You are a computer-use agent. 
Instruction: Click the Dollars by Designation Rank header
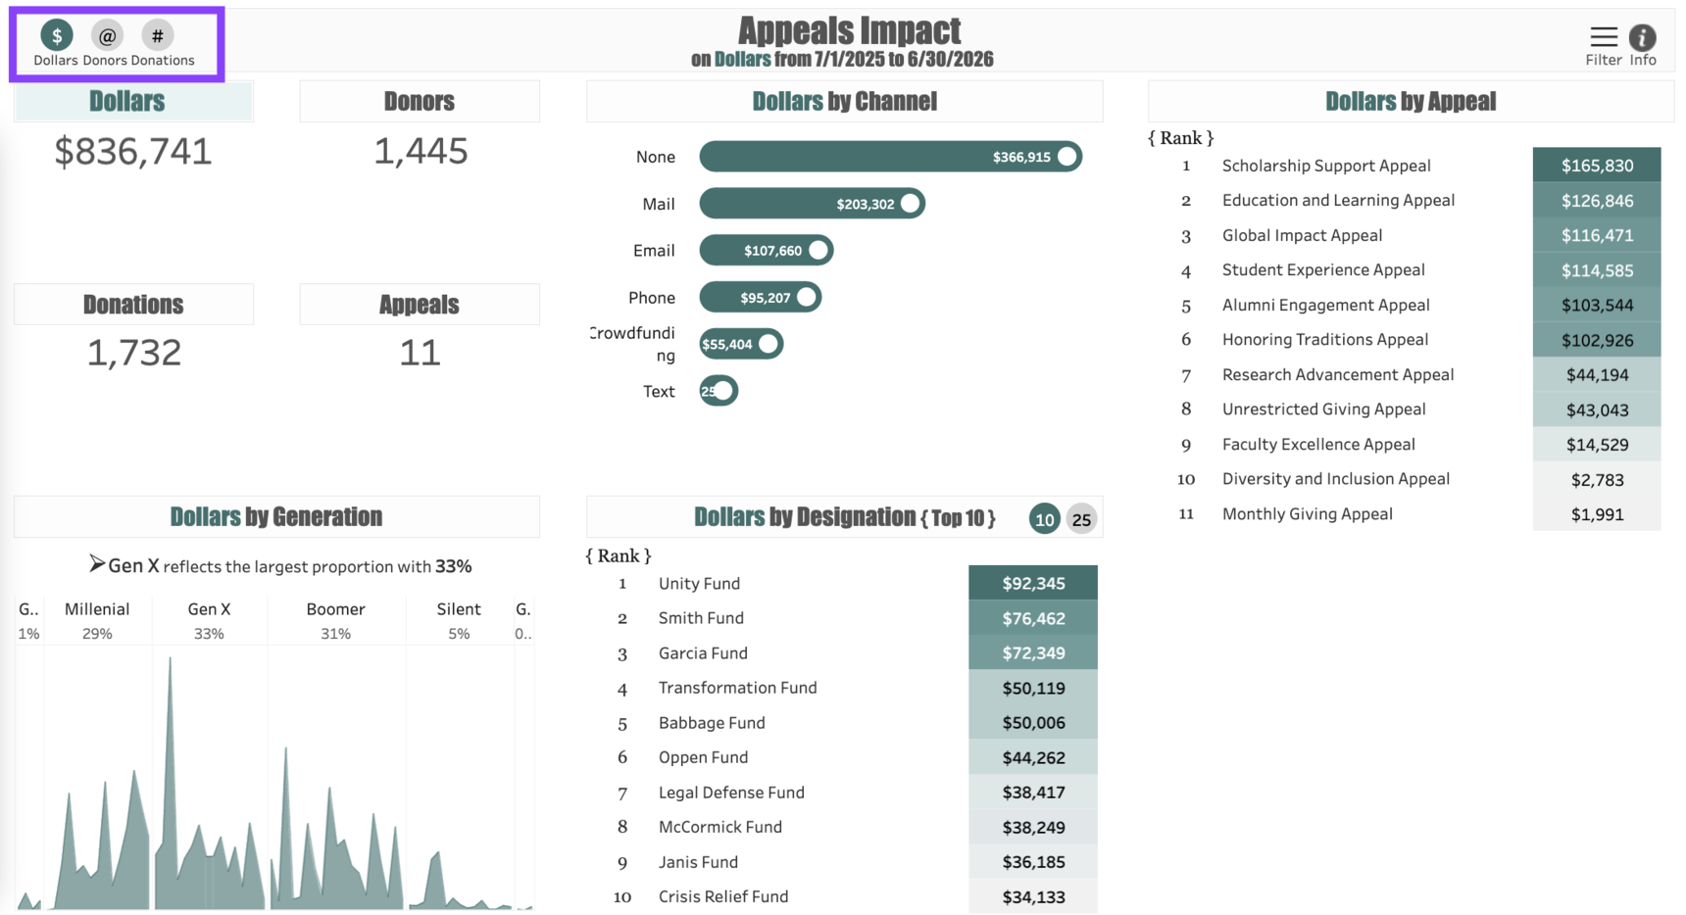[x=619, y=555]
